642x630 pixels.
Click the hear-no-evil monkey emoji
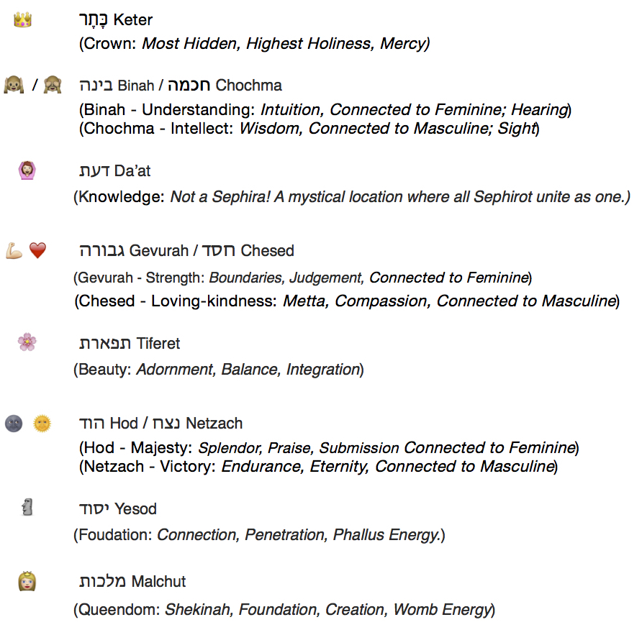coord(14,85)
